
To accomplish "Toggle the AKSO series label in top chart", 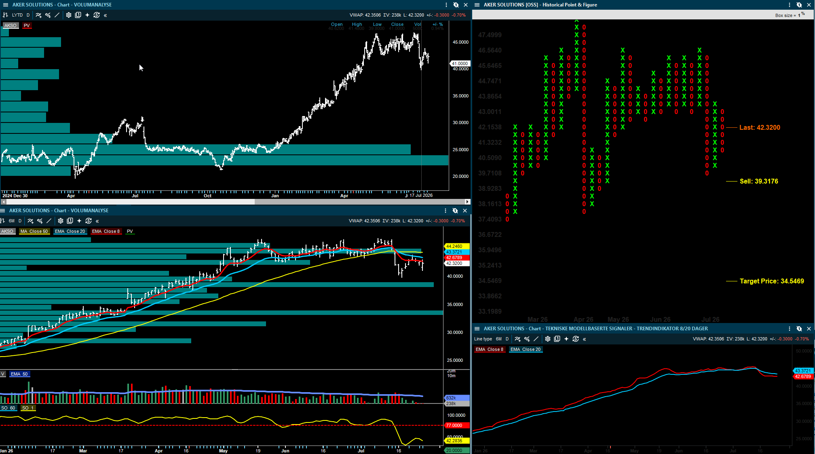I will pyautogui.click(x=11, y=25).
